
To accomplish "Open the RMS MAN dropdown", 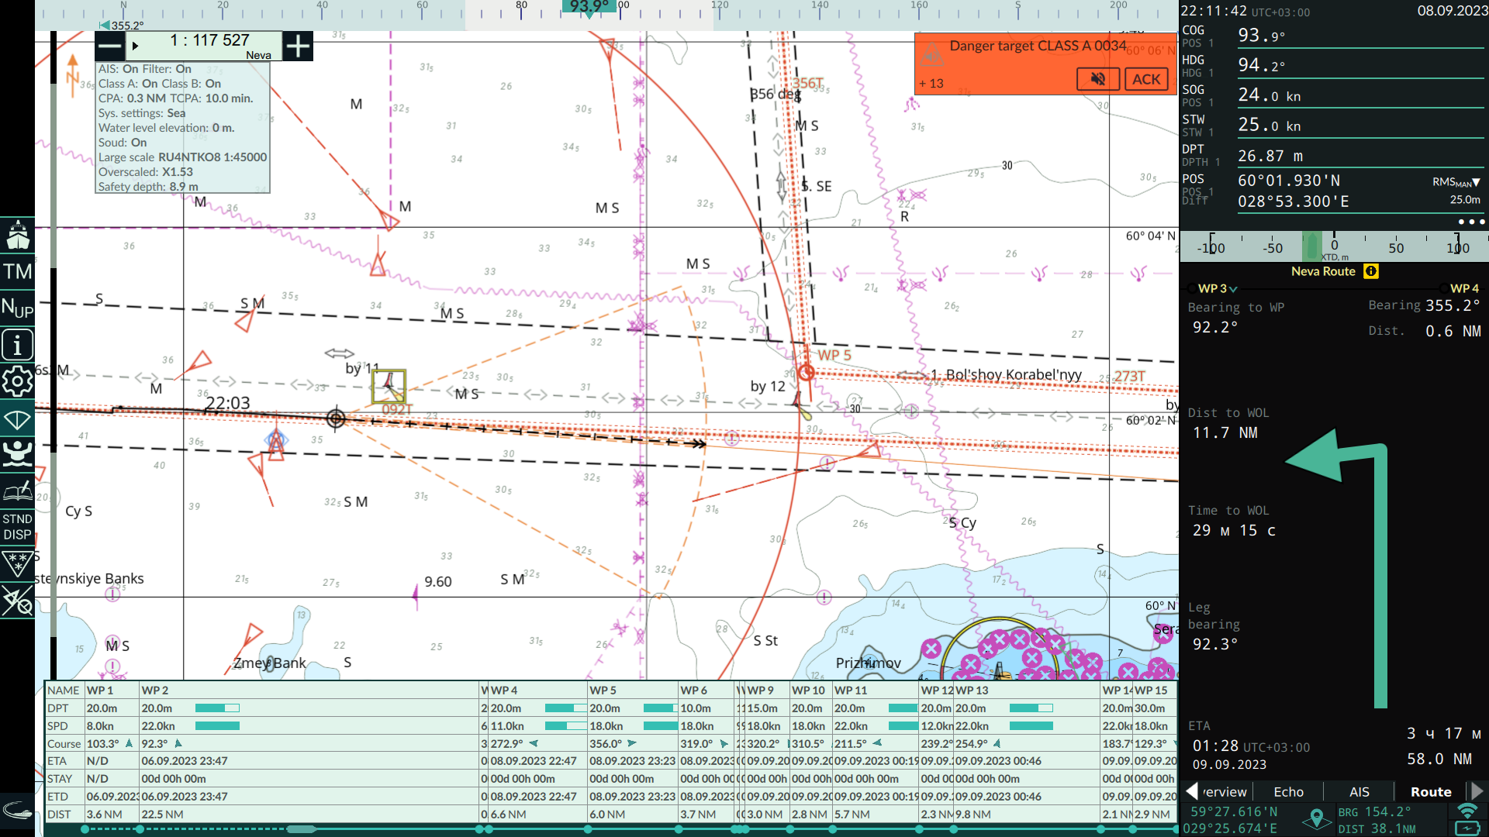I will [x=1456, y=183].
